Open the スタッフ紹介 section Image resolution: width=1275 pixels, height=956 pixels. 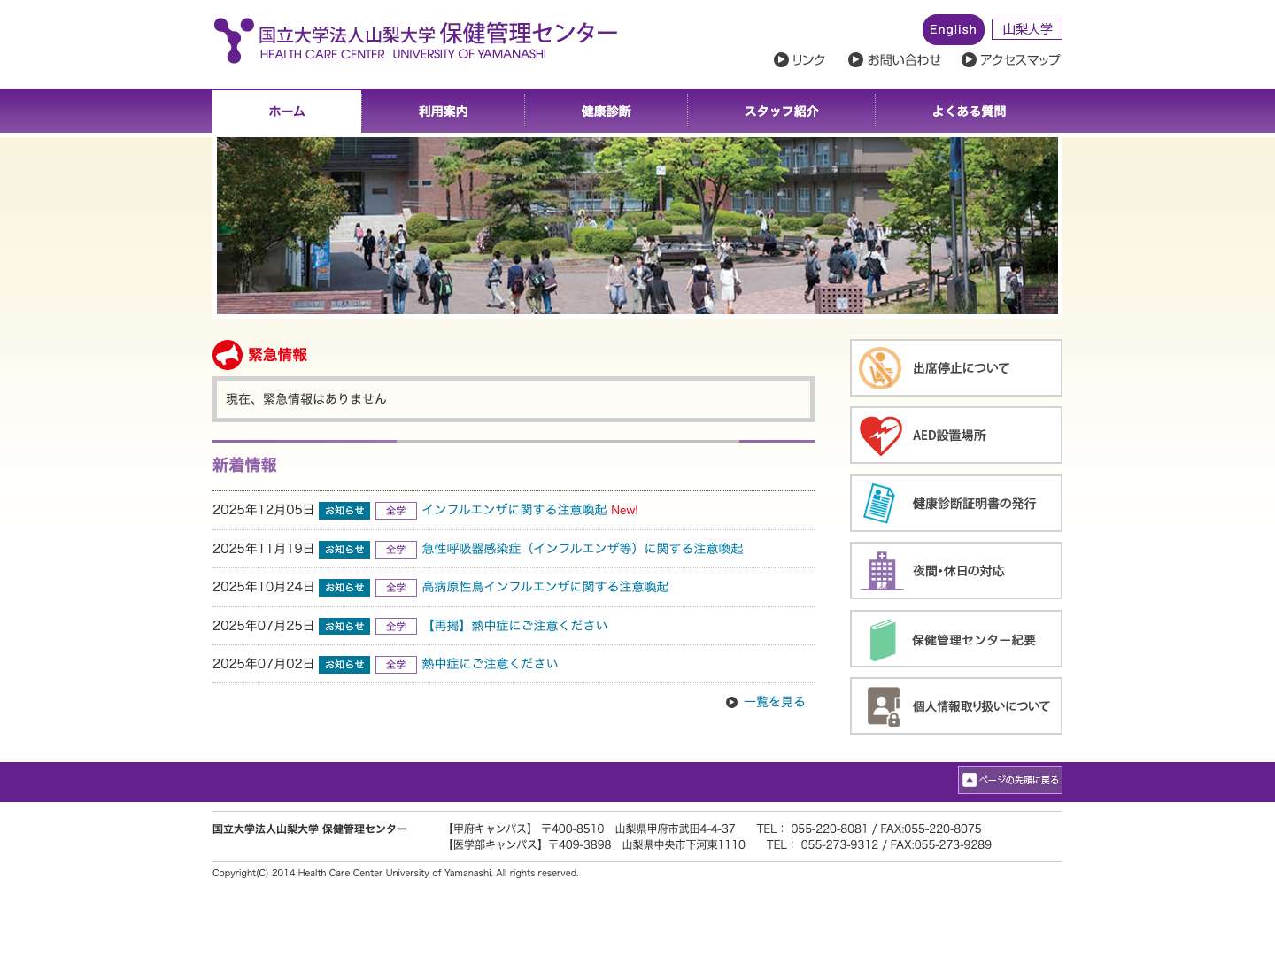click(x=781, y=111)
